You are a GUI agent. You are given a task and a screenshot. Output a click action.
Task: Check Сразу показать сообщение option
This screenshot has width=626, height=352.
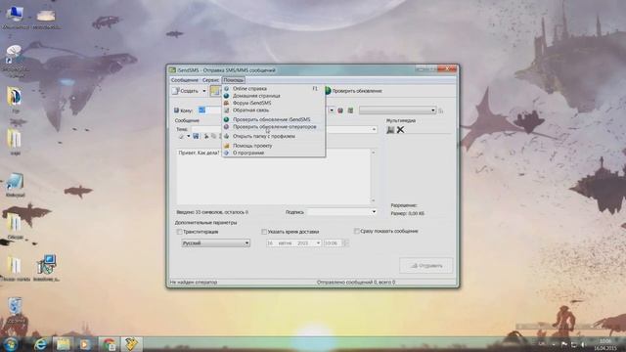point(356,231)
